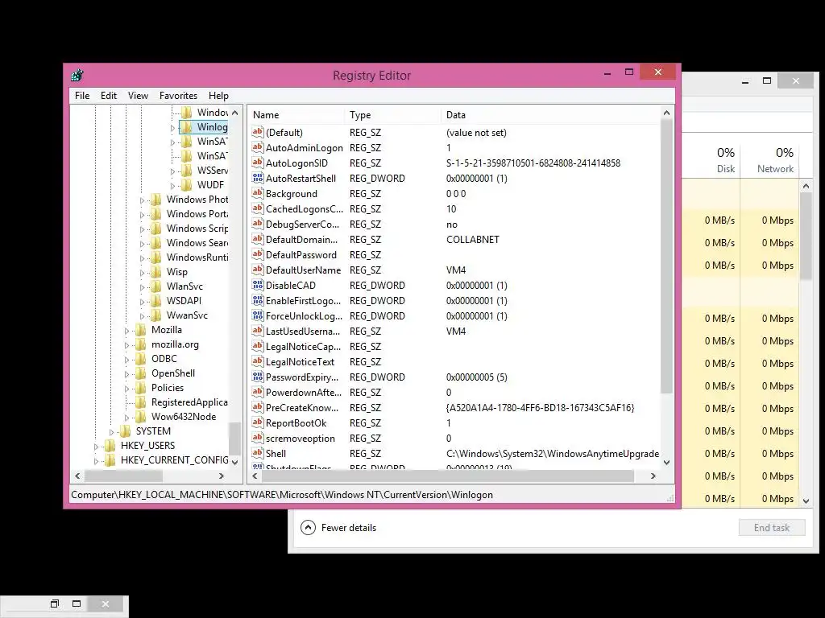The height and width of the screenshot is (618, 825).
Task: Click the ODBC folder icon
Action: pos(141,359)
